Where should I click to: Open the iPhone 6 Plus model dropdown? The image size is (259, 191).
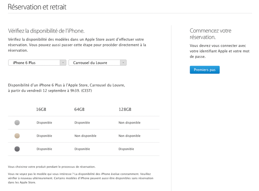34,63
